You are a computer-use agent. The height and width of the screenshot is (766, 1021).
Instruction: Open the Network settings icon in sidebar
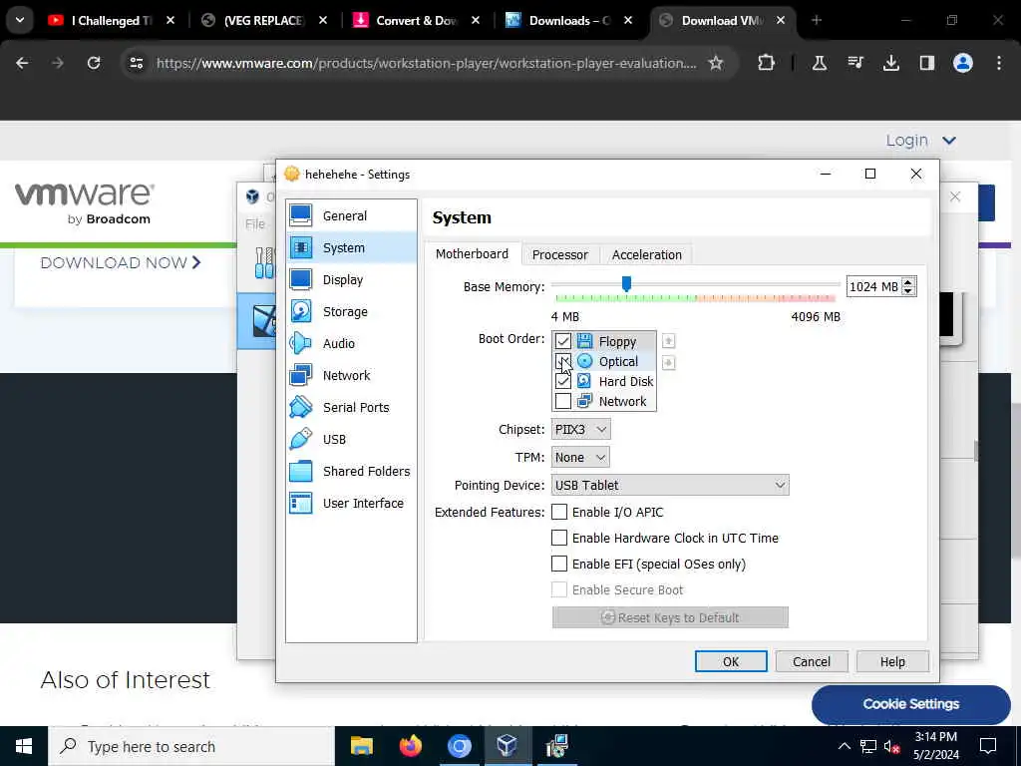301,375
